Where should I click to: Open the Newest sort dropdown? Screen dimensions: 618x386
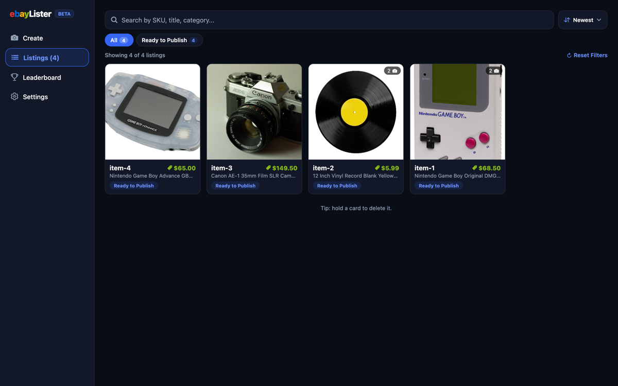[x=583, y=20]
